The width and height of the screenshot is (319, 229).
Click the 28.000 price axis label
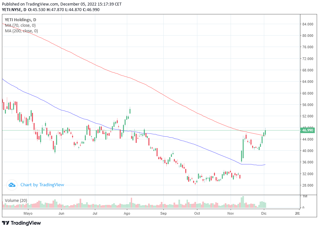(308, 185)
